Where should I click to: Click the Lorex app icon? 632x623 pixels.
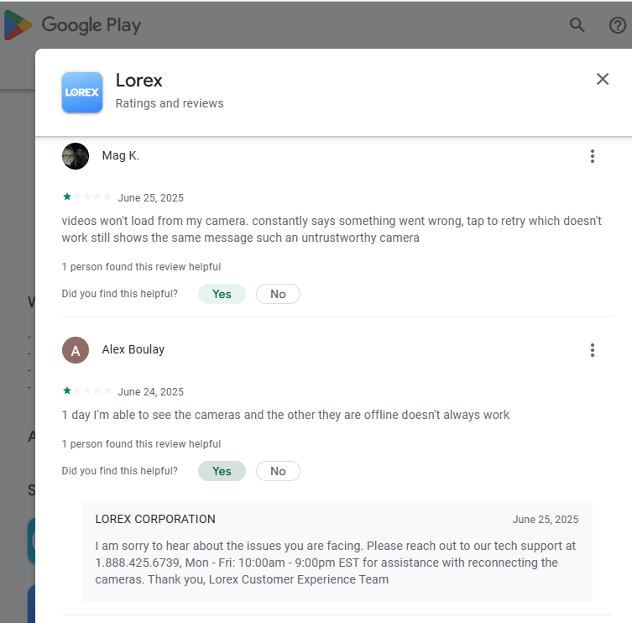click(82, 92)
